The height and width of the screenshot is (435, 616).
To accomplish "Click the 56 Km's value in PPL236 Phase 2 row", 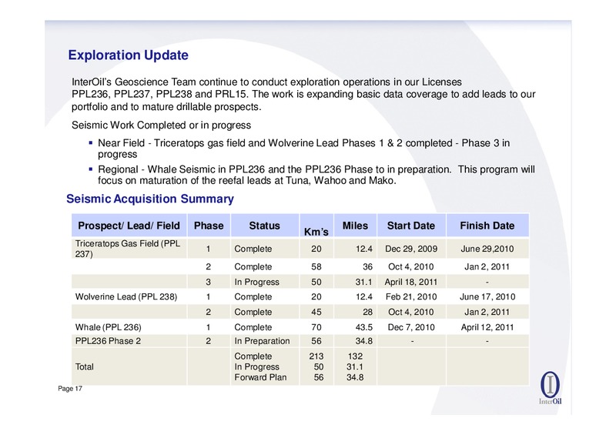I will 316,341.
